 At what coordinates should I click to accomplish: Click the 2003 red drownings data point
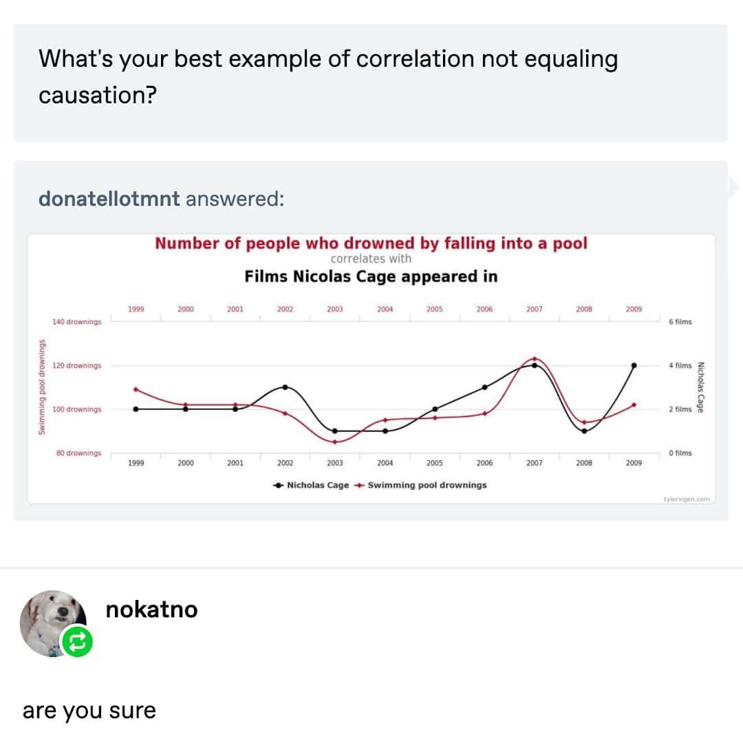[x=335, y=442]
